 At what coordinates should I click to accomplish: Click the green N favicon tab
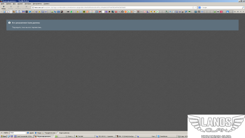pyautogui.click(x=189, y=12)
